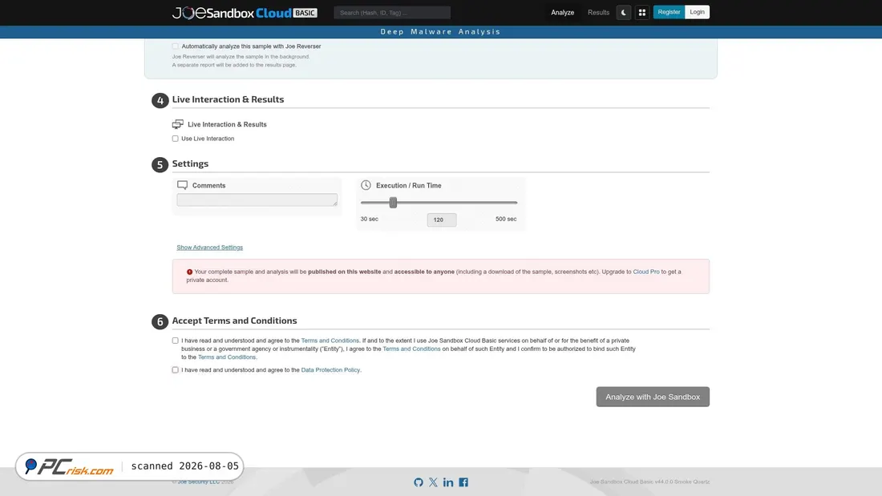Click the Register button

pos(669,12)
